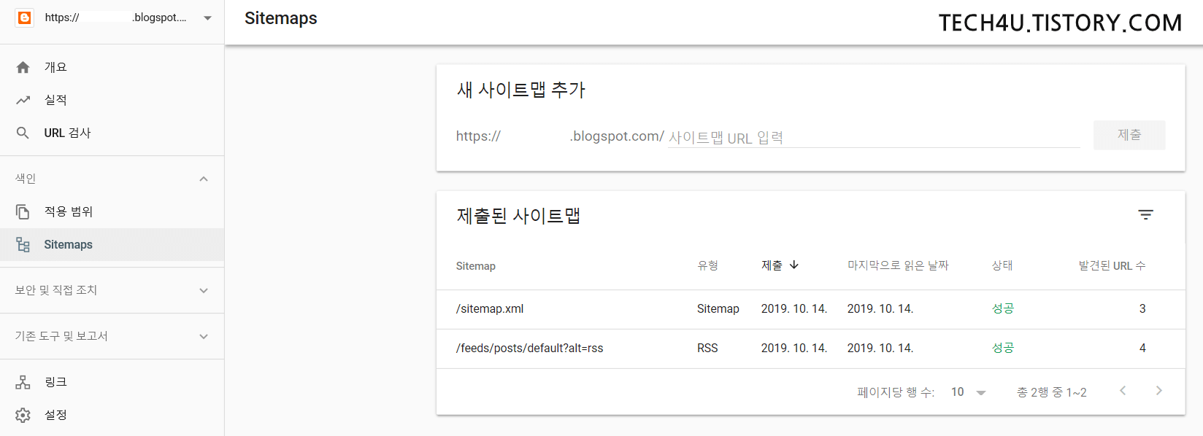Sort by 상태 column header
Viewport: 1203px width, 436px height.
click(x=1002, y=265)
